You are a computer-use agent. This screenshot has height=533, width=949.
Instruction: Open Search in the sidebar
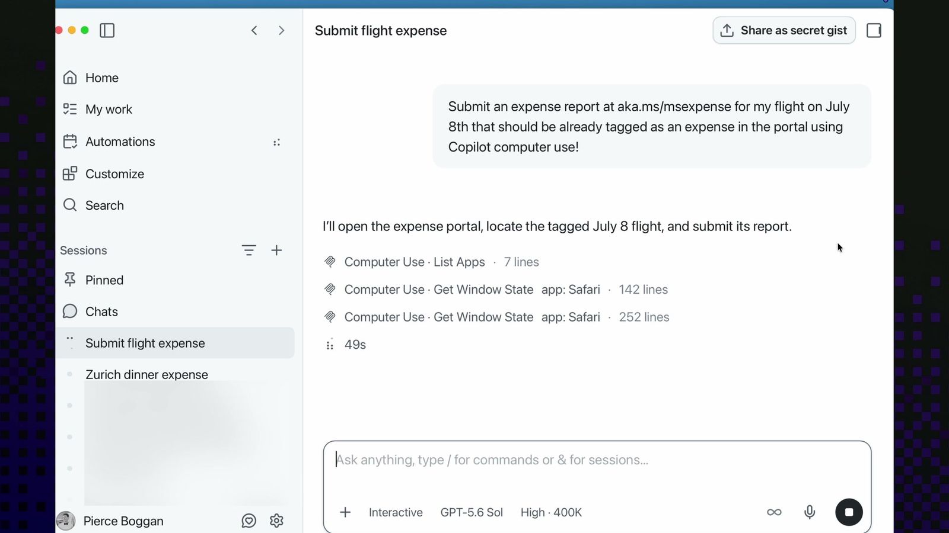104,205
